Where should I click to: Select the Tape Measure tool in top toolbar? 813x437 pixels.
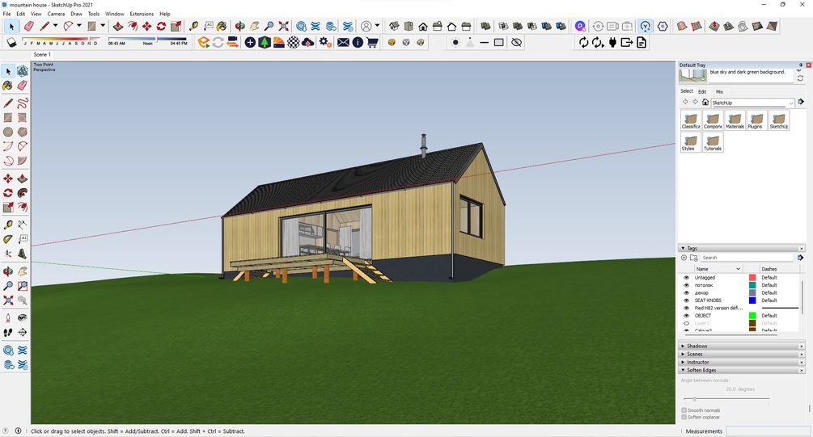pos(193,26)
